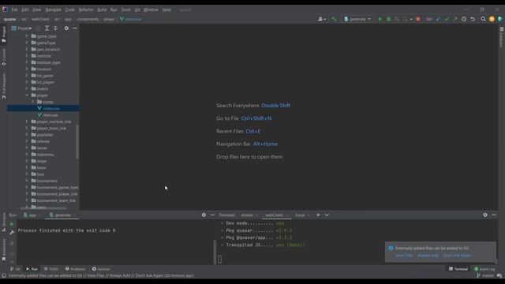Click Git Push arrow icon
This screenshot has width=505, height=284.
[x=455, y=19]
